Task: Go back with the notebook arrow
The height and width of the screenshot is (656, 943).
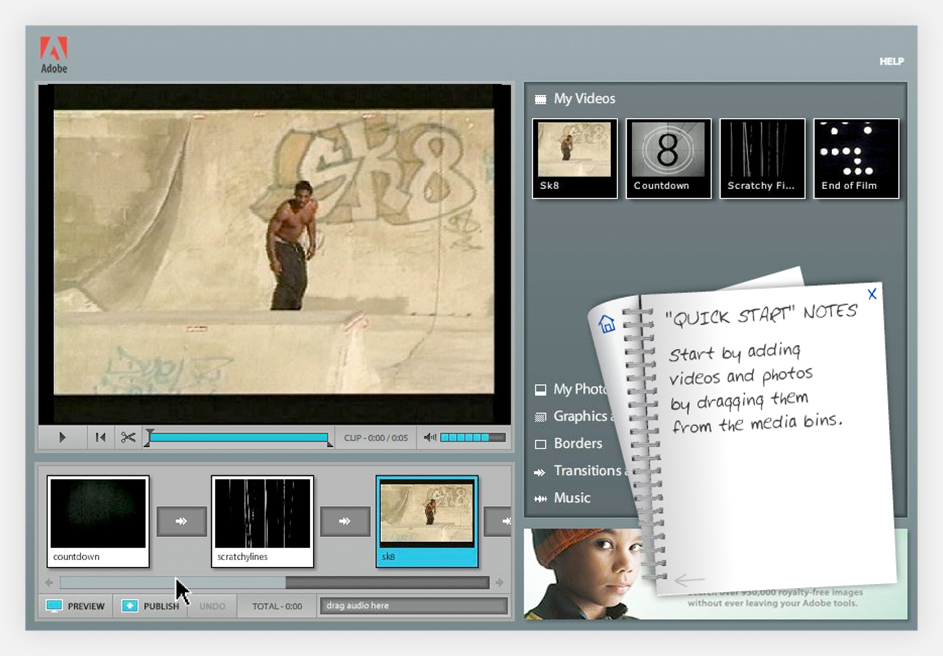Action: coord(689,580)
